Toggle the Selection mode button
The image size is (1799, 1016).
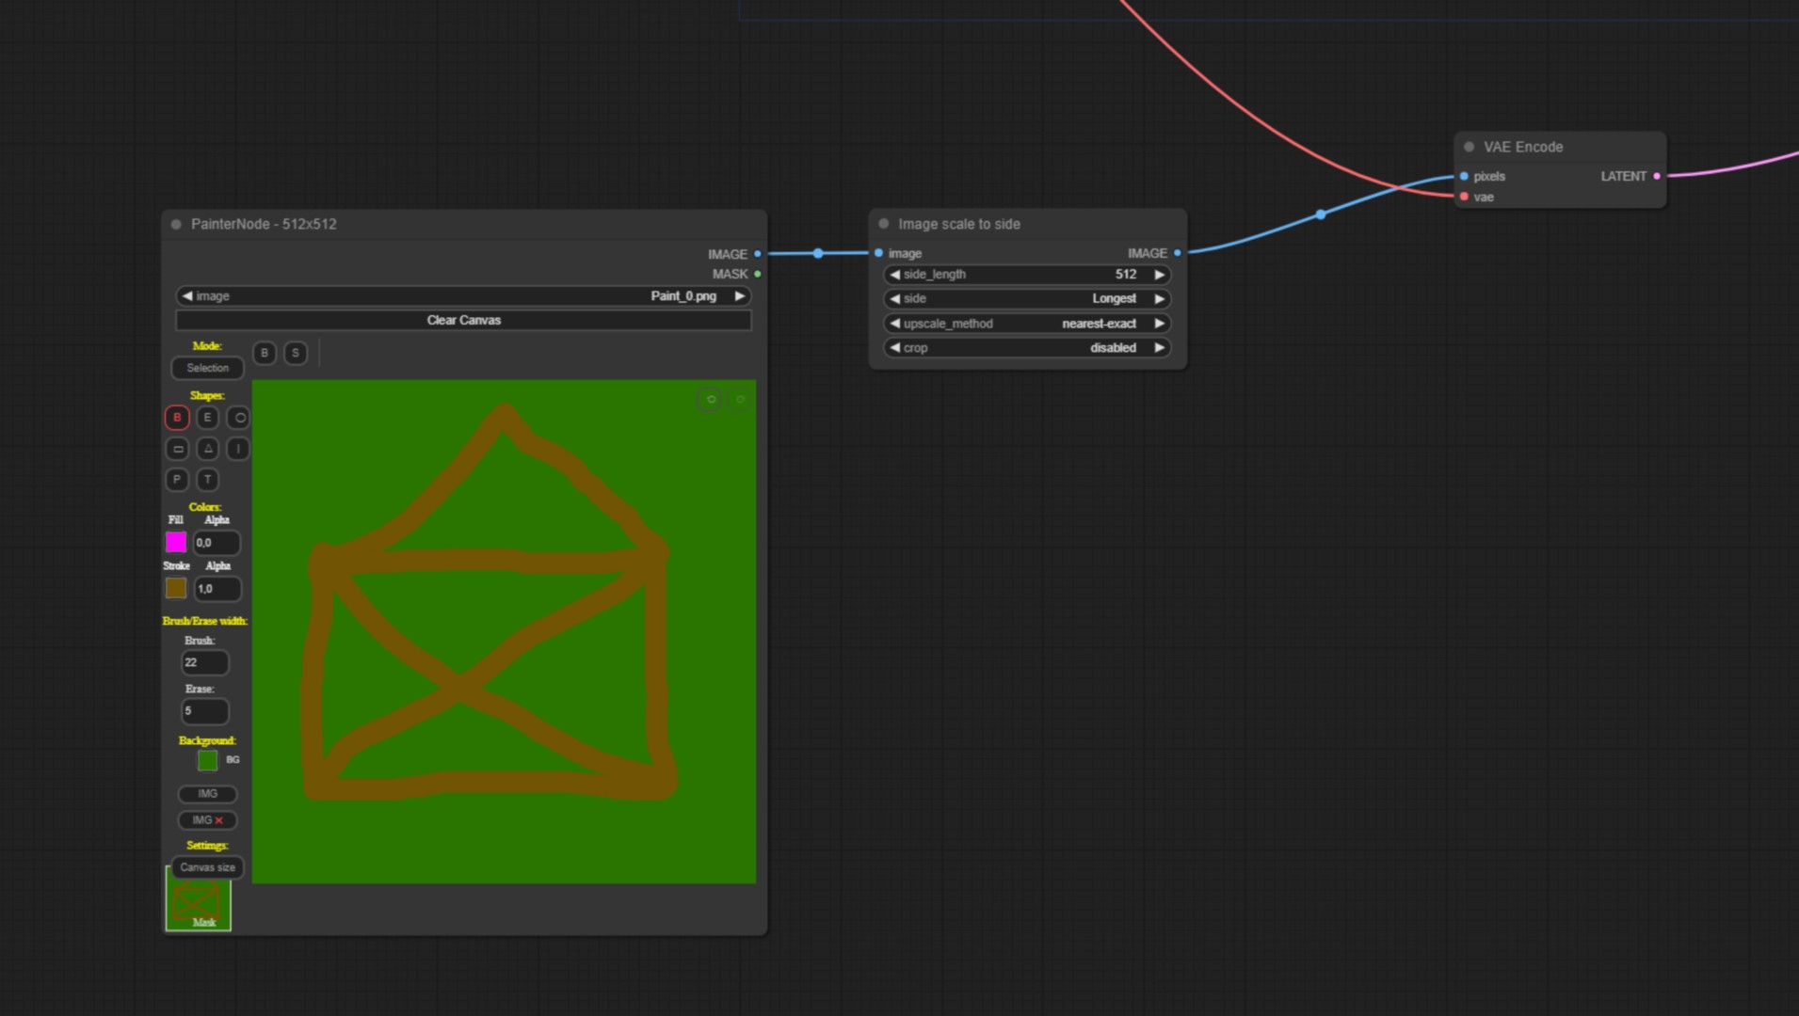(x=207, y=368)
